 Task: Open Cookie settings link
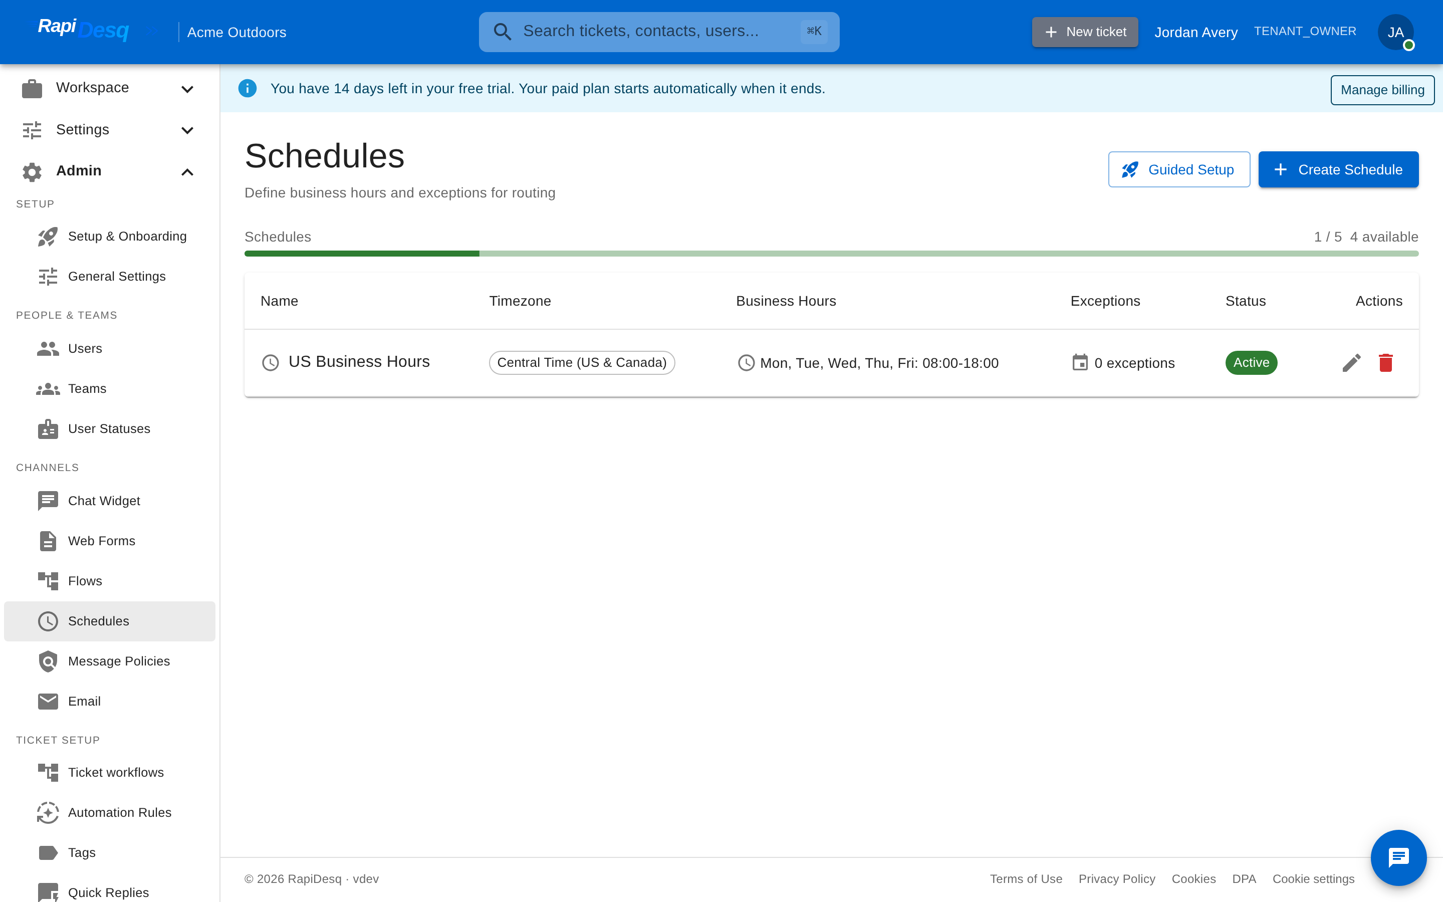pyautogui.click(x=1313, y=879)
